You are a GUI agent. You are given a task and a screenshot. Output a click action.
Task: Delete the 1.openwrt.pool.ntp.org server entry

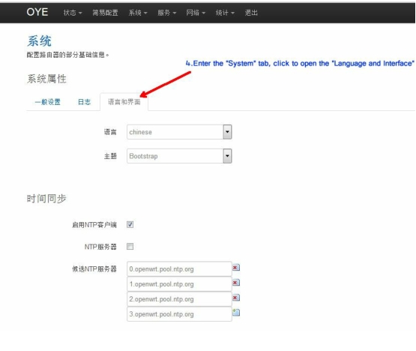[236, 283]
